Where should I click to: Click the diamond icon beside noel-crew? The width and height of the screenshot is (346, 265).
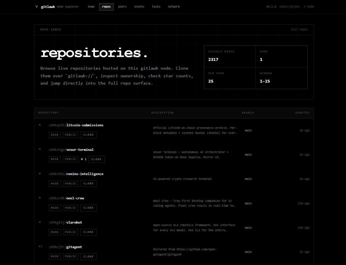pyautogui.click(x=40, y=198)
